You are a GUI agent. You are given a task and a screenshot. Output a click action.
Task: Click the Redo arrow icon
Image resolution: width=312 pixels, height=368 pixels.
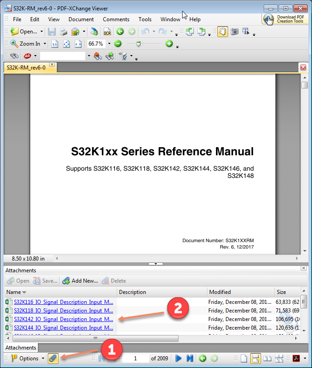[x=163, y=31]
